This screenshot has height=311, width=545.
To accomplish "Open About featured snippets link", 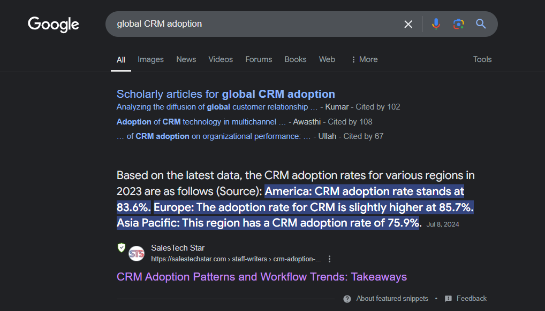I will point(392,299).
